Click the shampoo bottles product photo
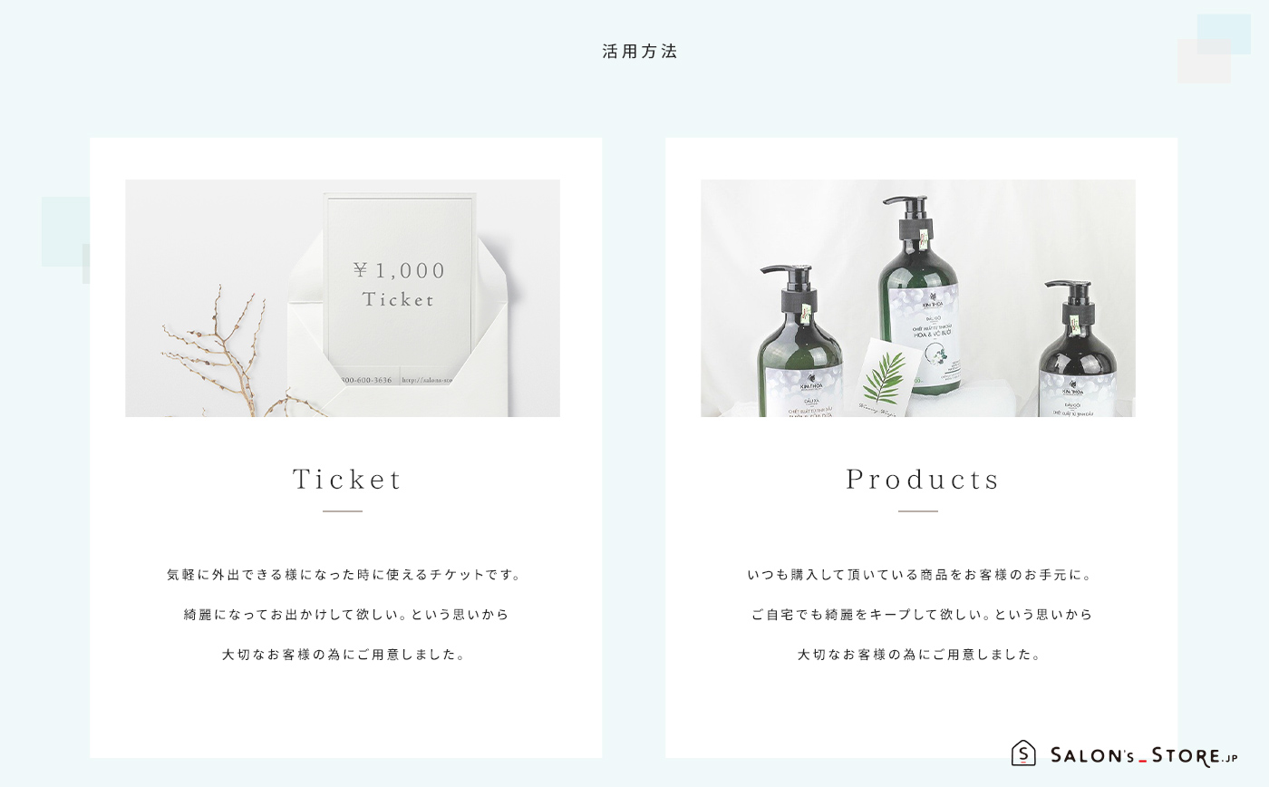 [917, 298]
